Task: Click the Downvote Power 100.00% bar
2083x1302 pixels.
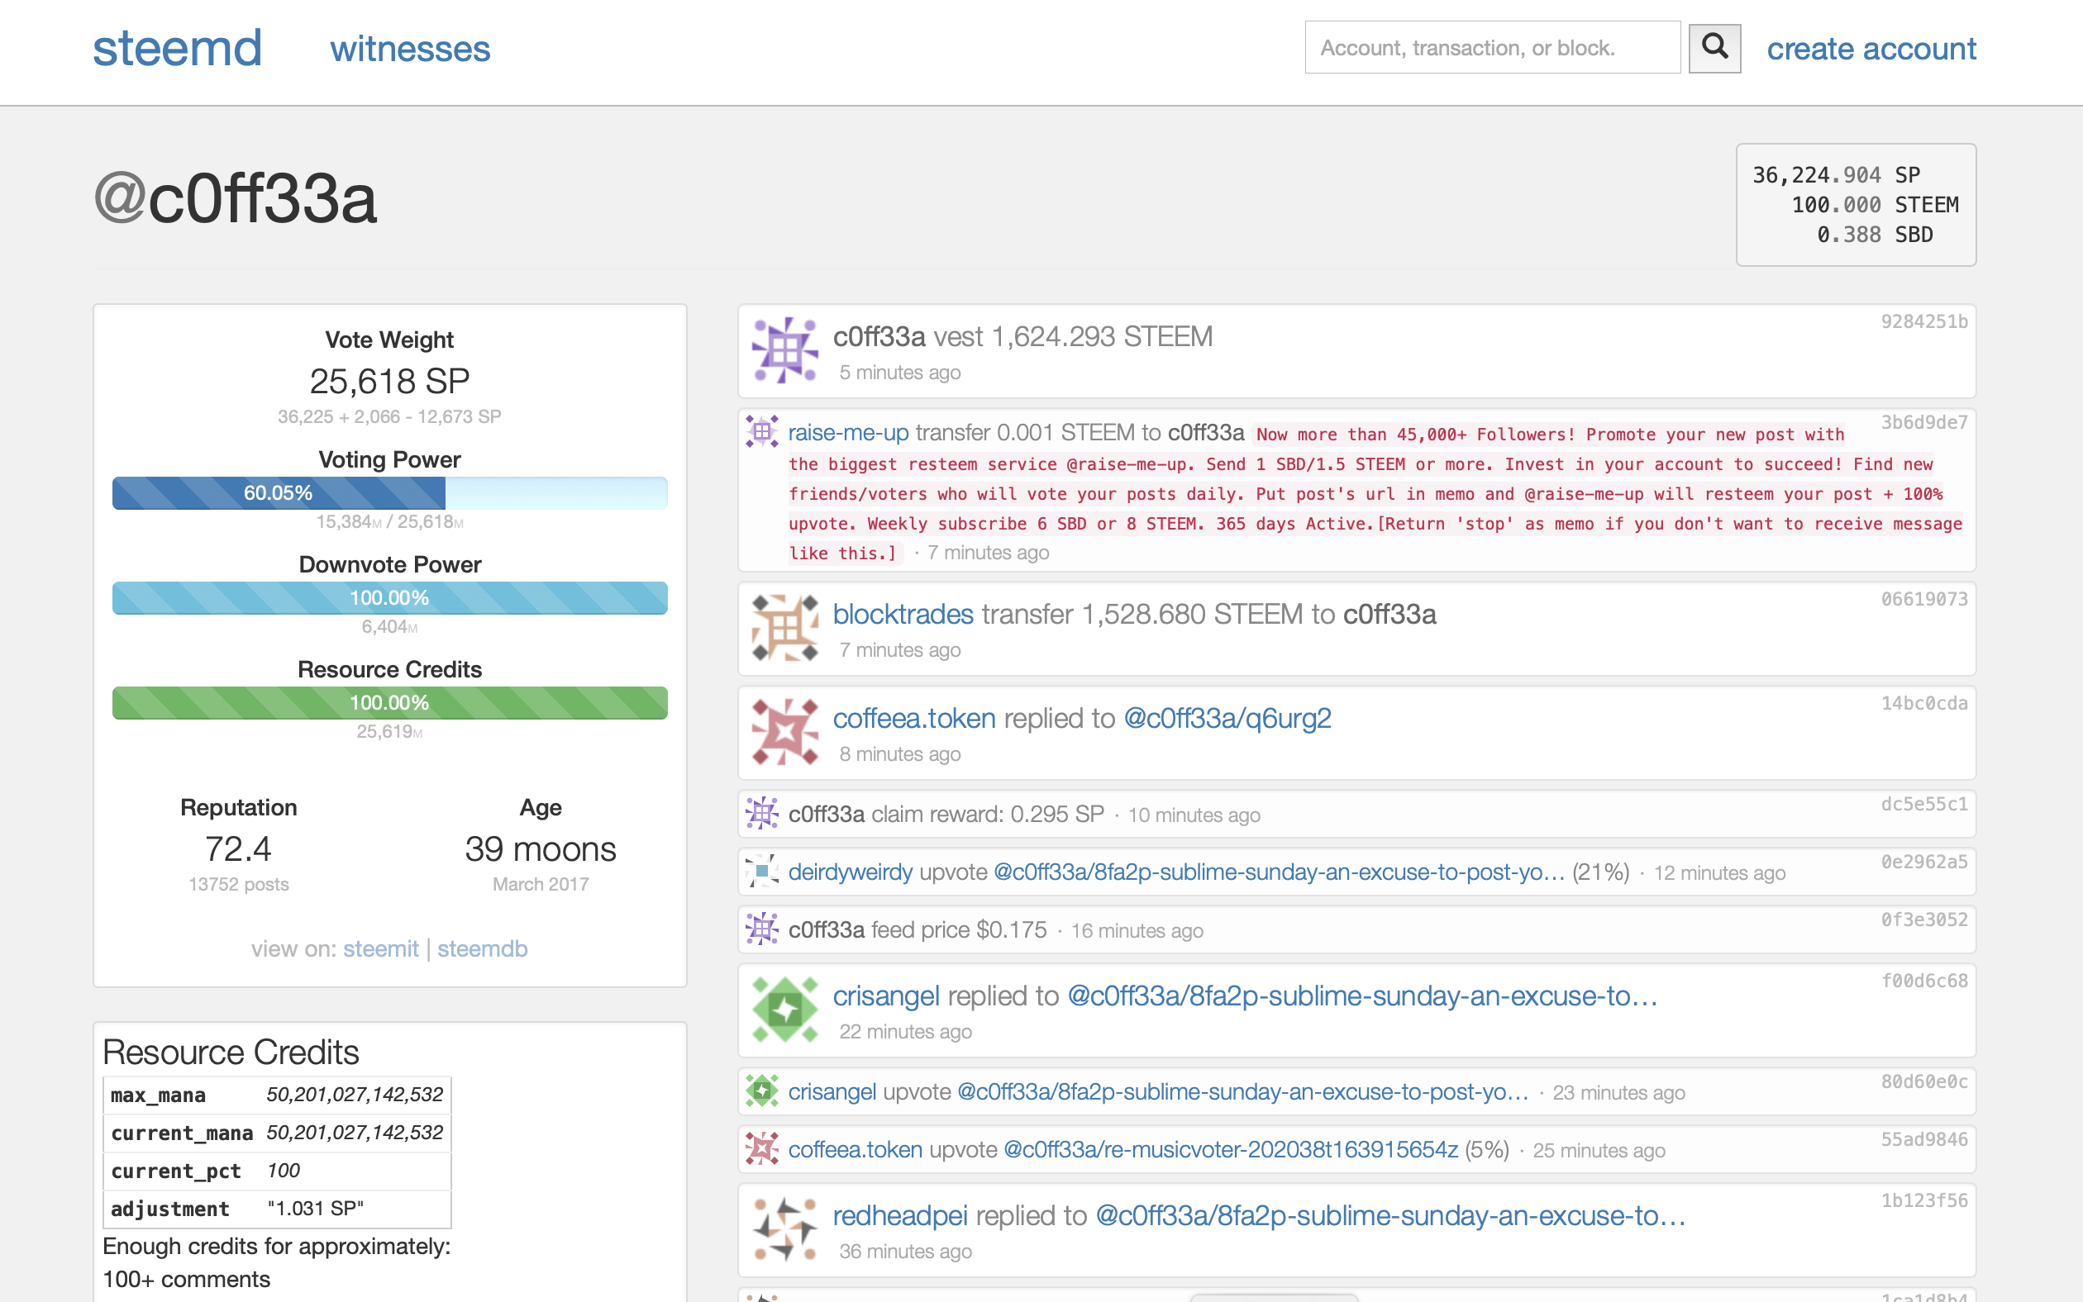Action: 389,598
